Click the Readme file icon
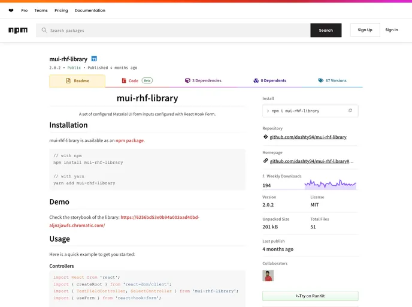The height and width of the screenshot is (307, 412). [68, 81]
